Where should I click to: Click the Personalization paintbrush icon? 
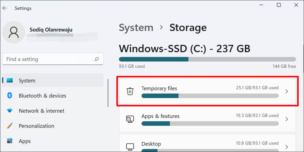(x=10, y=126)
